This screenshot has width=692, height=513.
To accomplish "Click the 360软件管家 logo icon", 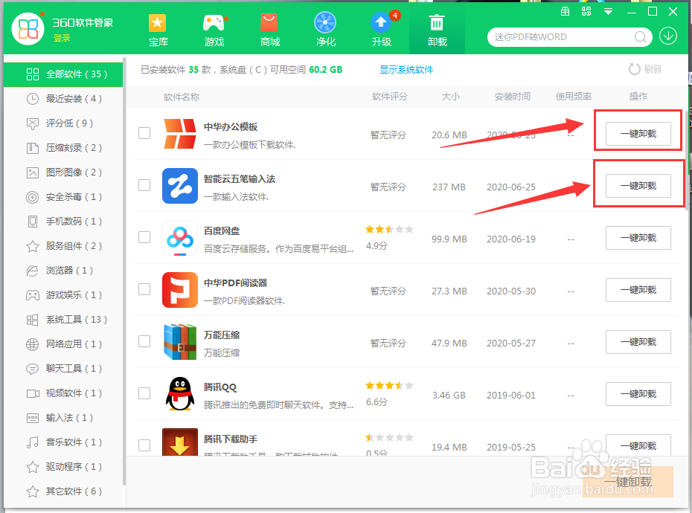I will [x=28, y=29].
